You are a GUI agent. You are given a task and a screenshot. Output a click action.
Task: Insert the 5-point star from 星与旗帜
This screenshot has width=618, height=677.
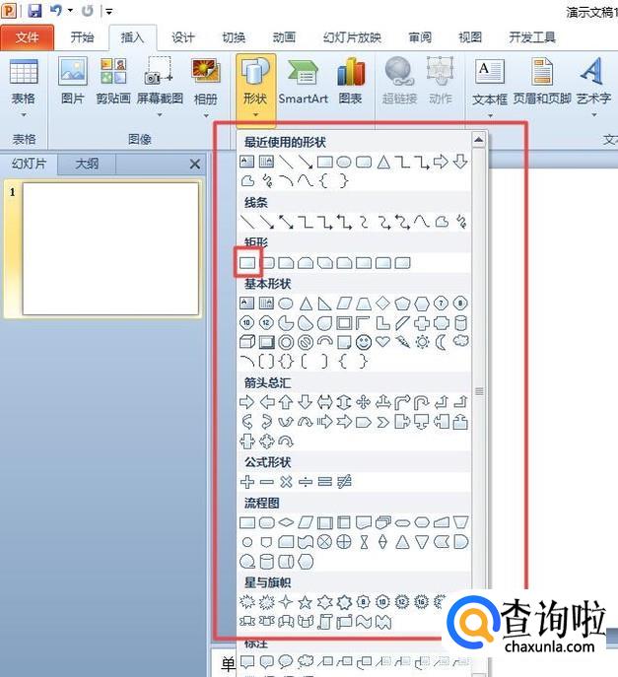click(306, 602)
